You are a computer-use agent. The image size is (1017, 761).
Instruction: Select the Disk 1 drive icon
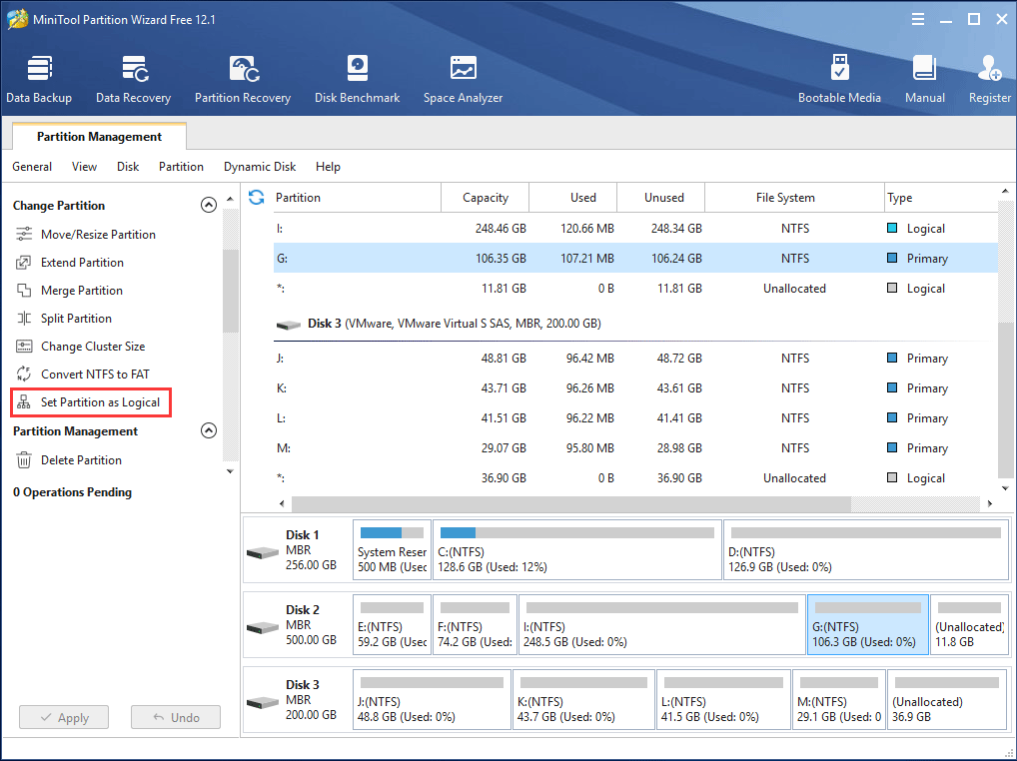(x=263, y=553)
